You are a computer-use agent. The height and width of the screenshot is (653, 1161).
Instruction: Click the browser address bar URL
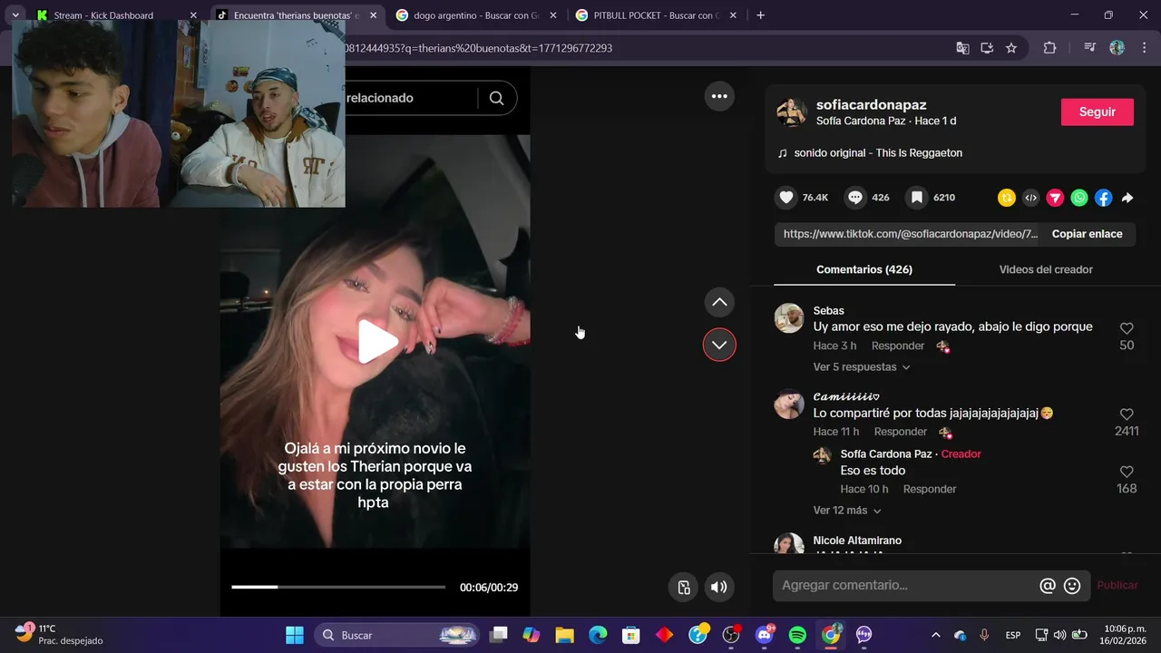(479, 48)
